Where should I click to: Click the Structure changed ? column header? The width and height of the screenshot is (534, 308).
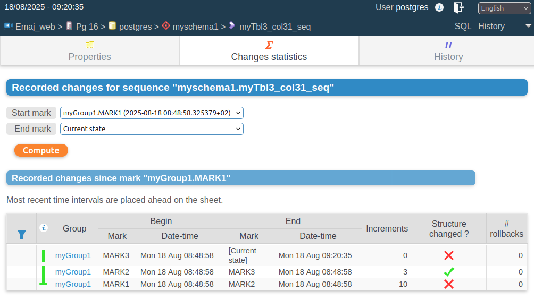coord(449,228)
